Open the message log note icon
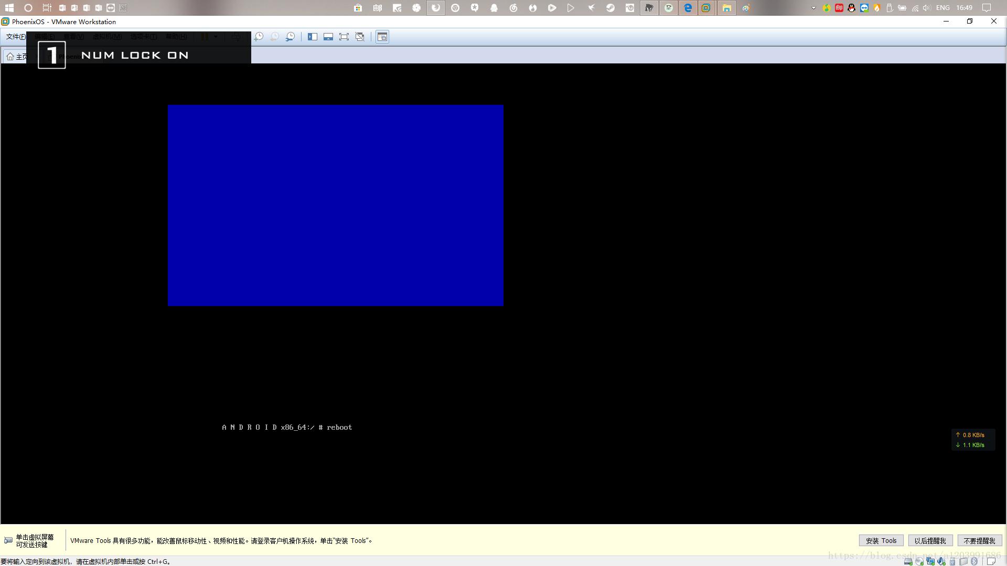Screen dimensions: 1007x566 coord(991,561)
